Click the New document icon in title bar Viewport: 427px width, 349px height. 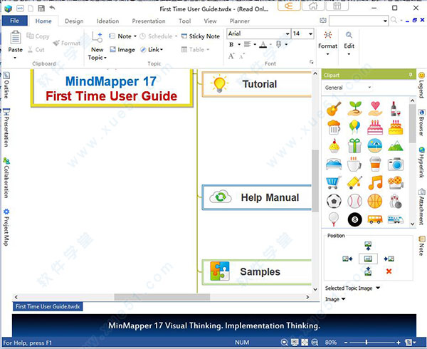point(31,9)
